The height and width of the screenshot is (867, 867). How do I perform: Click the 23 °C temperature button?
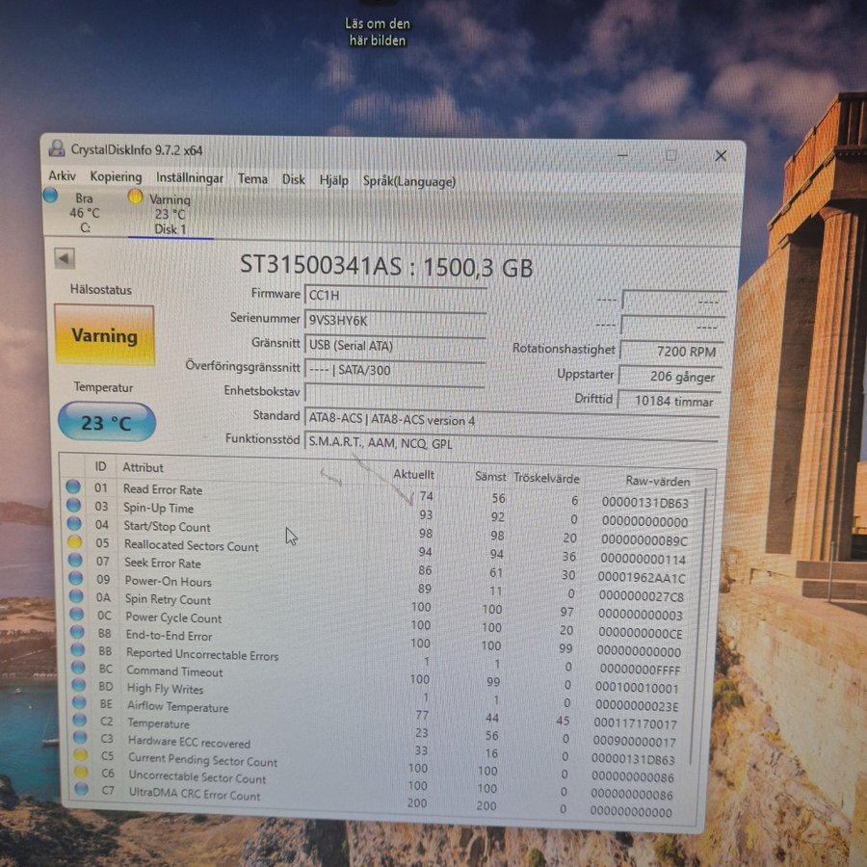point(107,422)
